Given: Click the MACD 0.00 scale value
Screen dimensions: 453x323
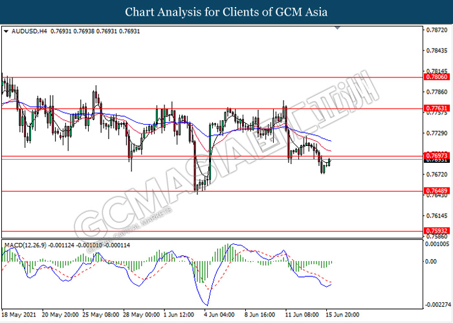Looking at the screenshot, I should [x=431, y=261].
